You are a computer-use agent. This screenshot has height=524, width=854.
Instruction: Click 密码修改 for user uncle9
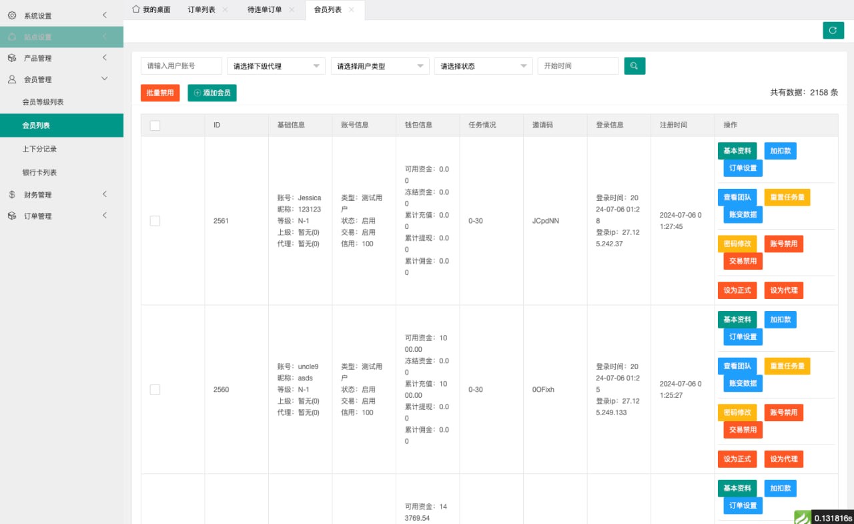[737, 413]
